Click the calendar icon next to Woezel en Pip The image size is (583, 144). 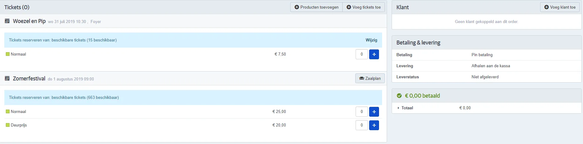click(7, 21)
